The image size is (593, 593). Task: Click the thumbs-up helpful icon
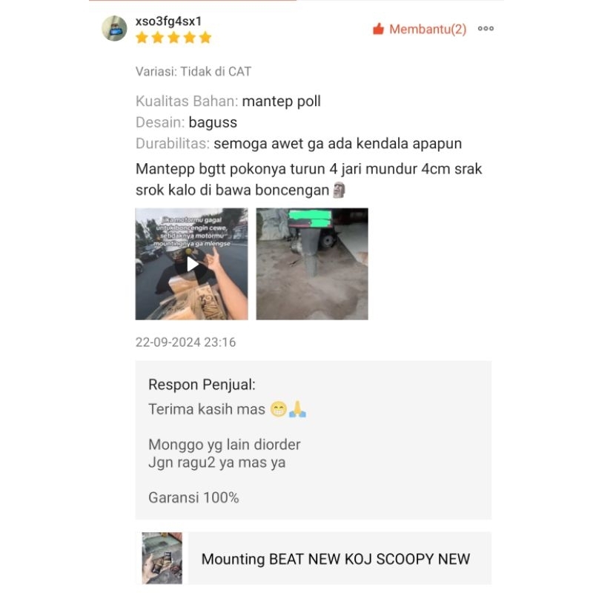(x=378, y=29)
